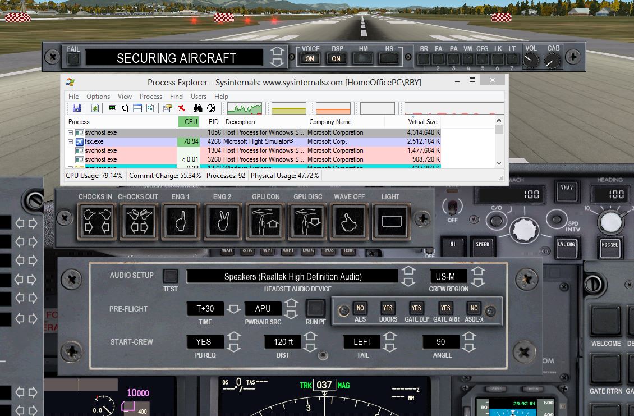
Task: Click the AUDIO SETUP TEST button
Action: (x=170, y=276)
